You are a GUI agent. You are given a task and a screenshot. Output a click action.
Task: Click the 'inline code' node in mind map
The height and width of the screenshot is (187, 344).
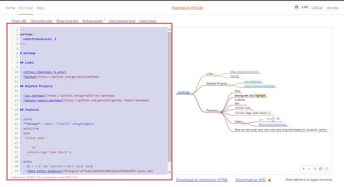(x=243, y=108)
